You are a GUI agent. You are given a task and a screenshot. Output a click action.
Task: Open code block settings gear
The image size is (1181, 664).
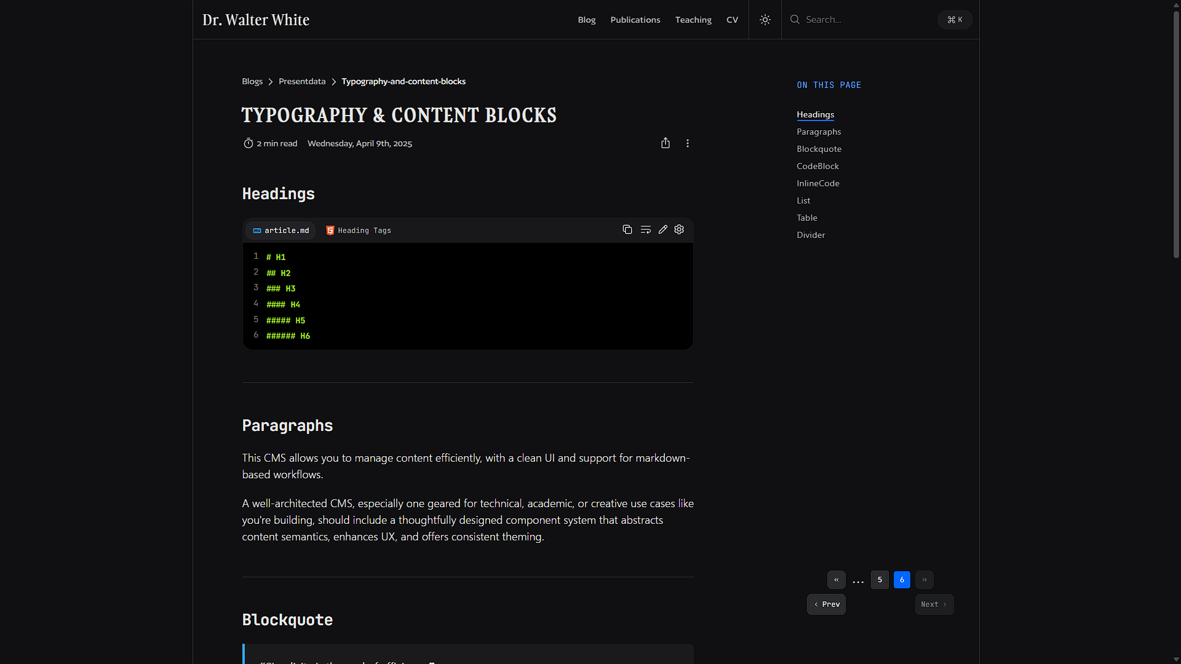(679, 229)
